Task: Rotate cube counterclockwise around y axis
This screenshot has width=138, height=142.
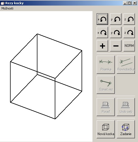Action: [116, 19]
